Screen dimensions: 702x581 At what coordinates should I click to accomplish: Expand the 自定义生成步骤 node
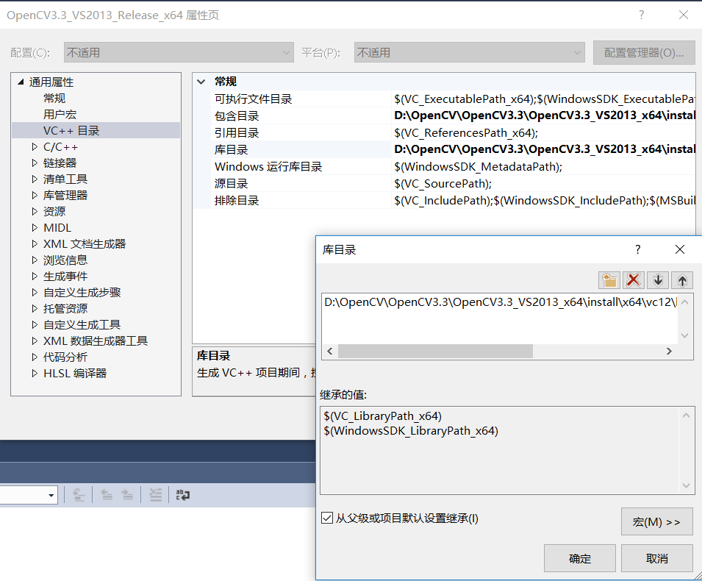point(35,293)
